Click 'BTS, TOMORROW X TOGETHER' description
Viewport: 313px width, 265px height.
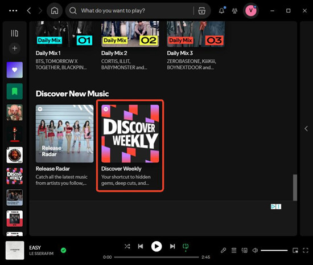click(x=61, y=64)
